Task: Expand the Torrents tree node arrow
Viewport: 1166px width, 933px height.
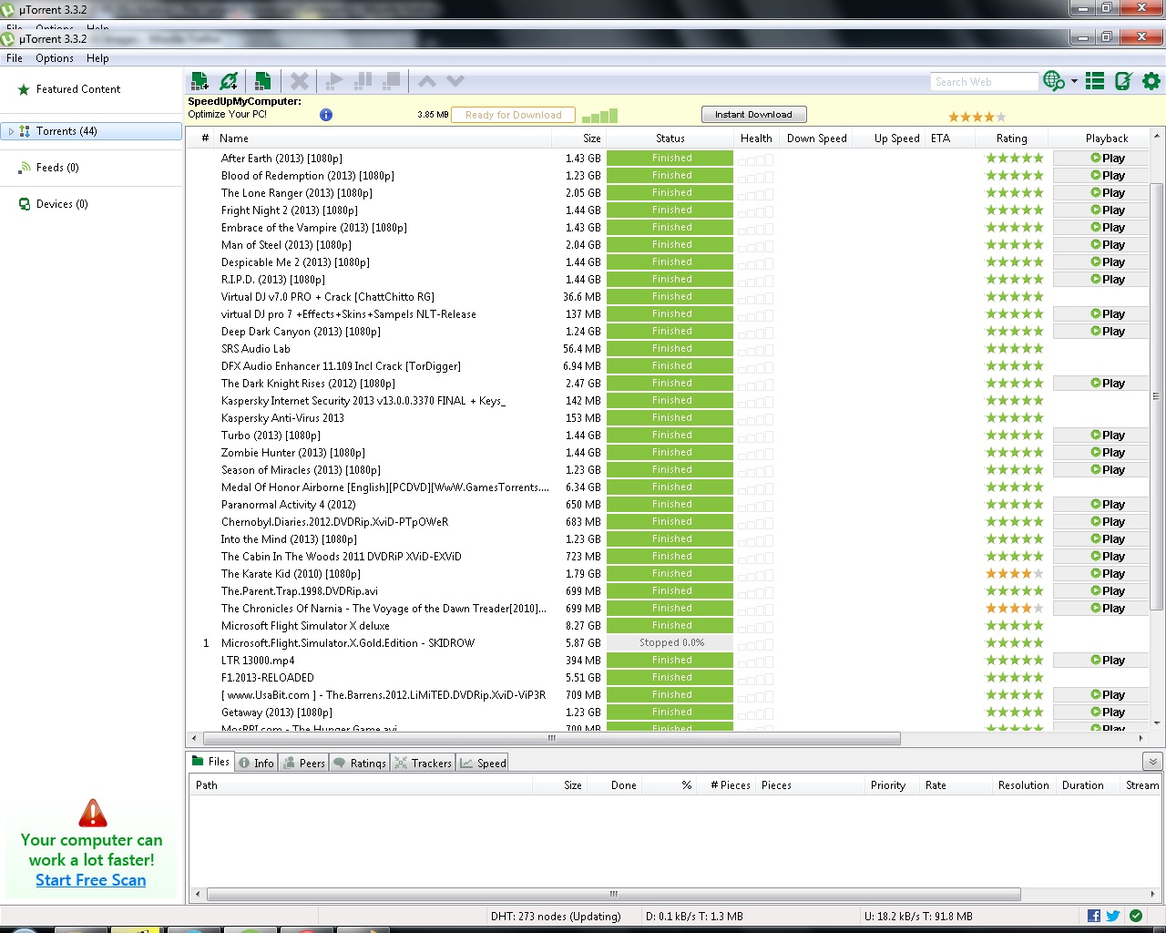Action: (x=11, y=131)
